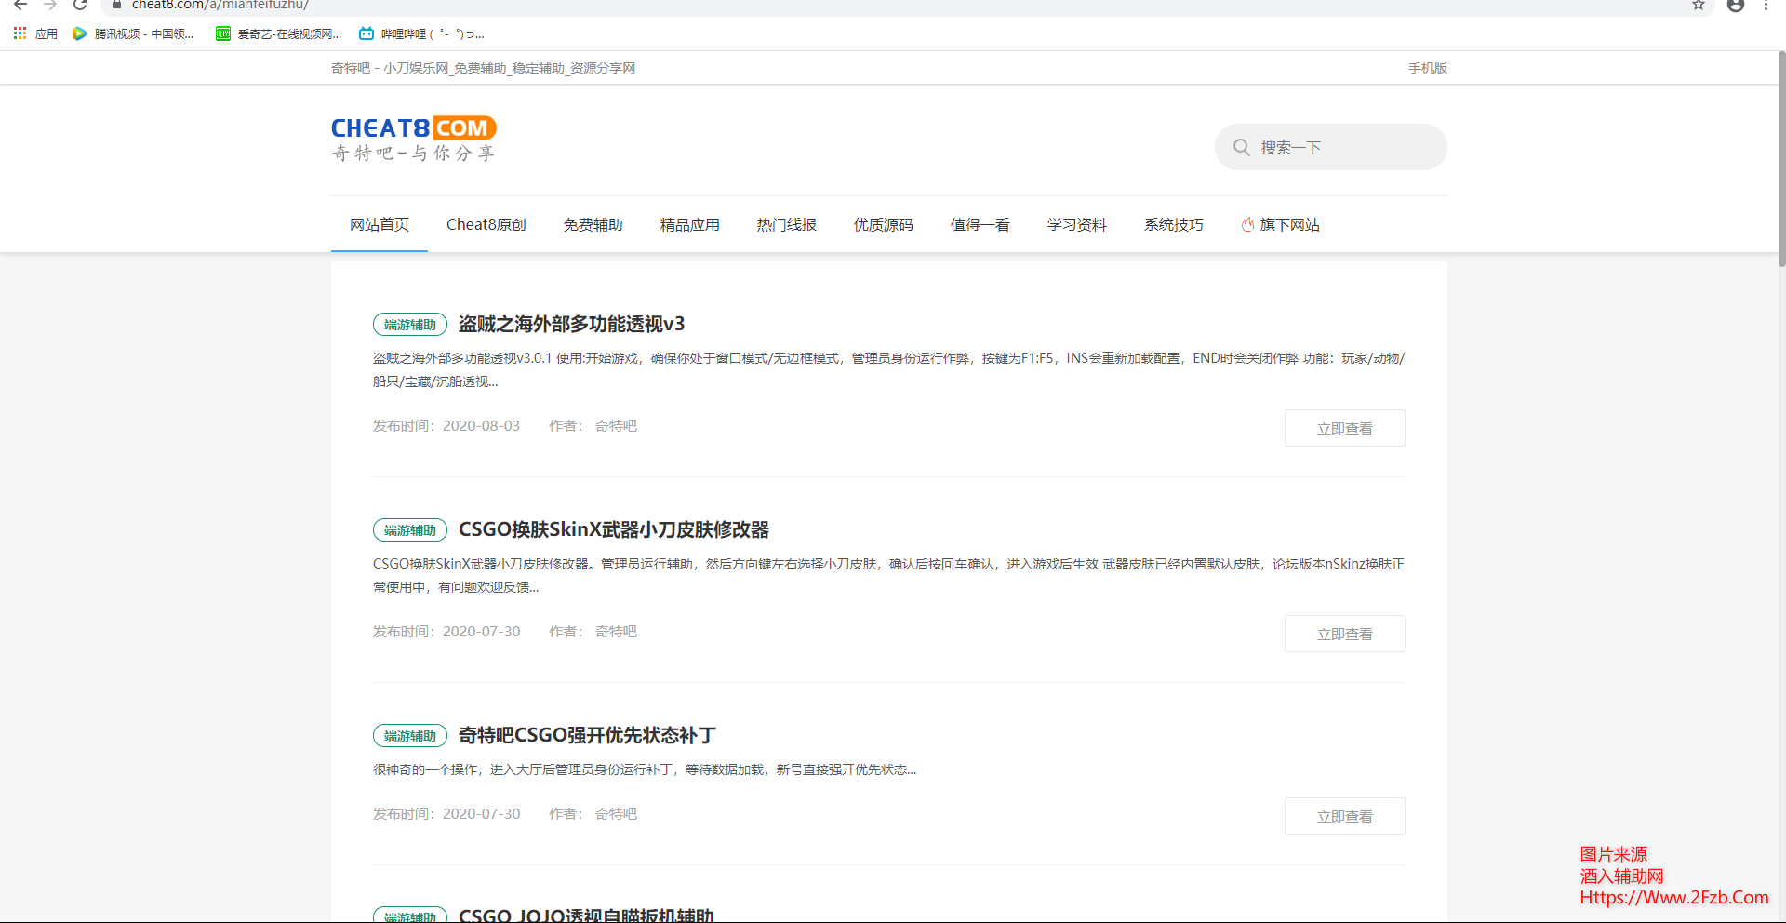Open Cheat8原创 menu item
1786x923 pixels.
pos(486,224)
